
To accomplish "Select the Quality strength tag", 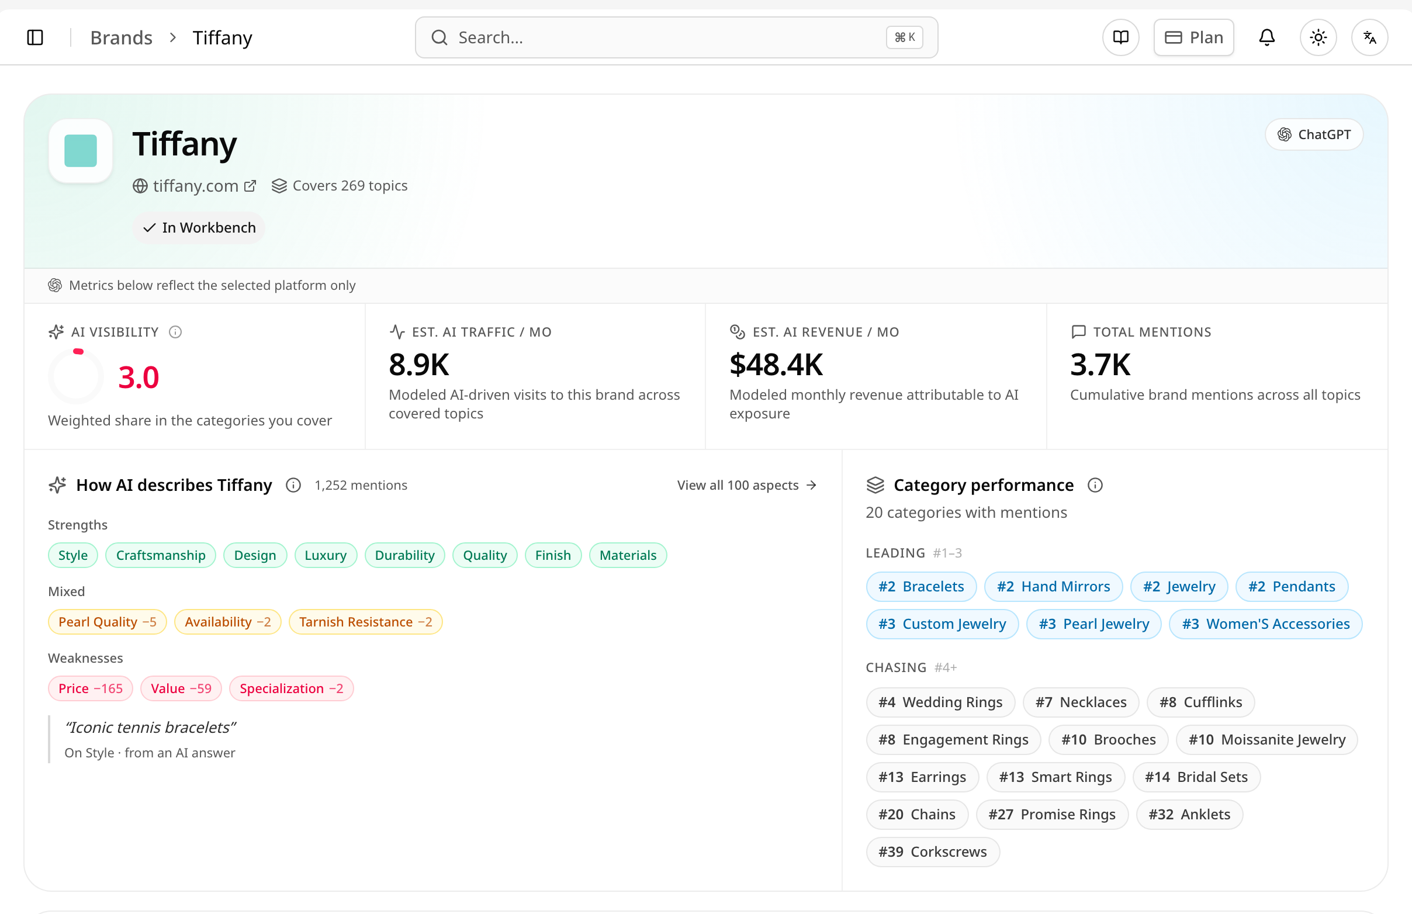I will tap(484, 555).
